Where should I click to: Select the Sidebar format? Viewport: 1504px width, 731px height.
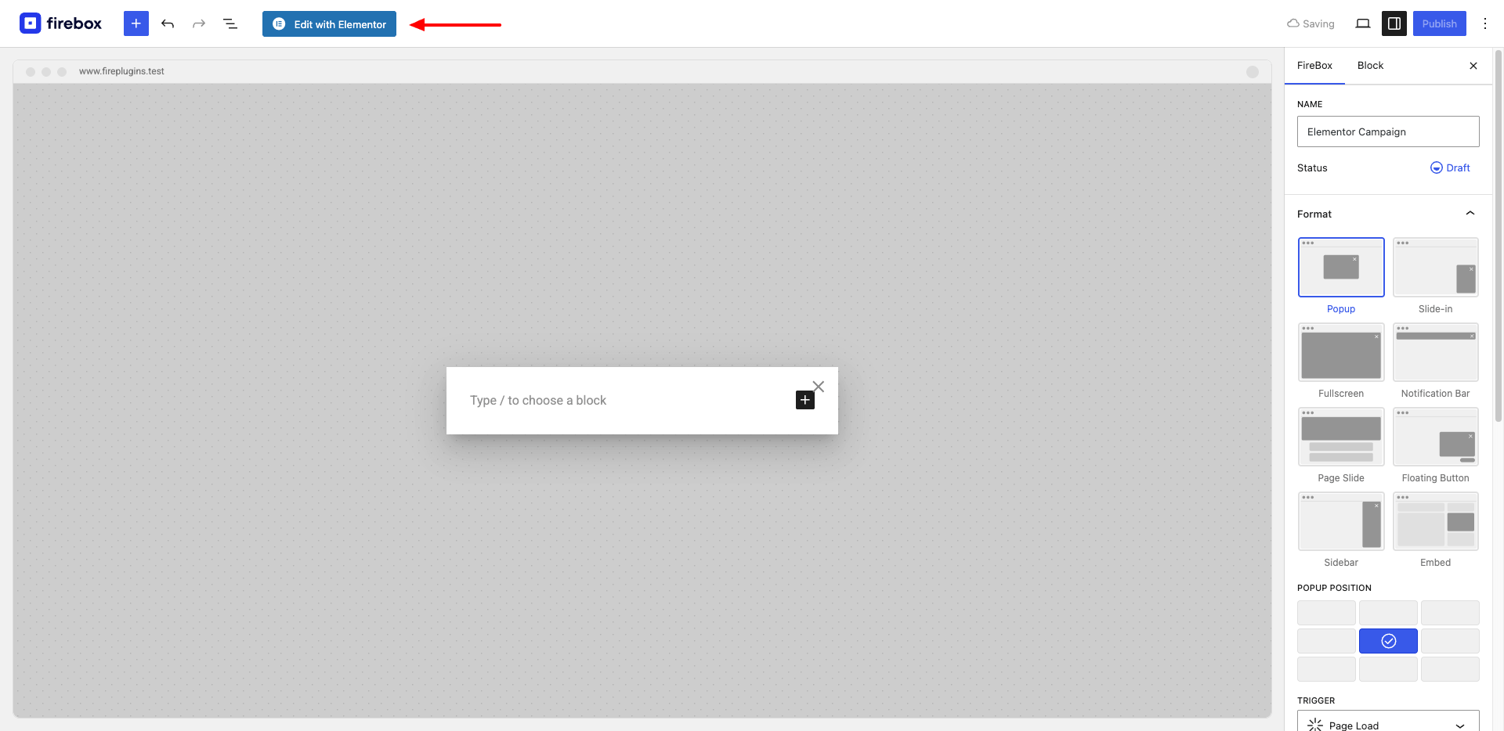1341,529
